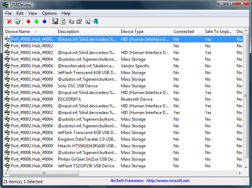The width and height of the screenshot is (252, 188).
Task: Click the vertical scrollbar up arrow
Action: [246, 30]
